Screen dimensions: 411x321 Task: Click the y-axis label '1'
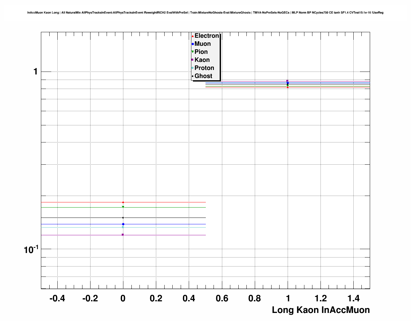click(x=35, y=72)
